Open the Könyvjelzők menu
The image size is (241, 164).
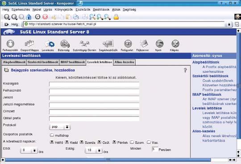[64, 9]
